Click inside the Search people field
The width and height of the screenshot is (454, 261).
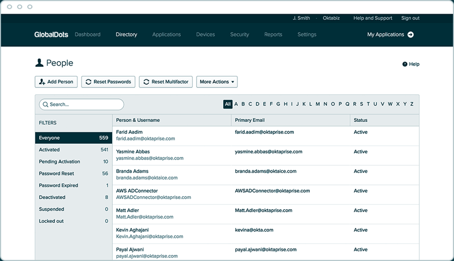pyautogui.click(x=82, y=104)
